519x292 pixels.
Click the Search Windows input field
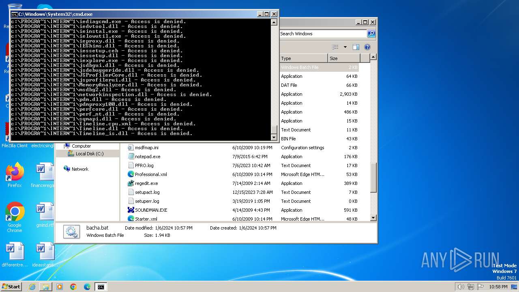pyautogui.click(x=323, y=34)
